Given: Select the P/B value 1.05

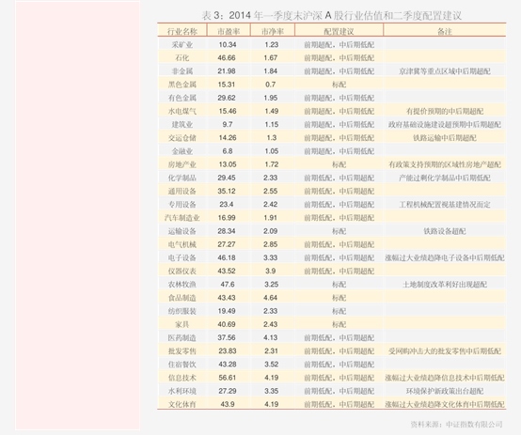Looking at the screenshot, I should click(x=272, y=151).
